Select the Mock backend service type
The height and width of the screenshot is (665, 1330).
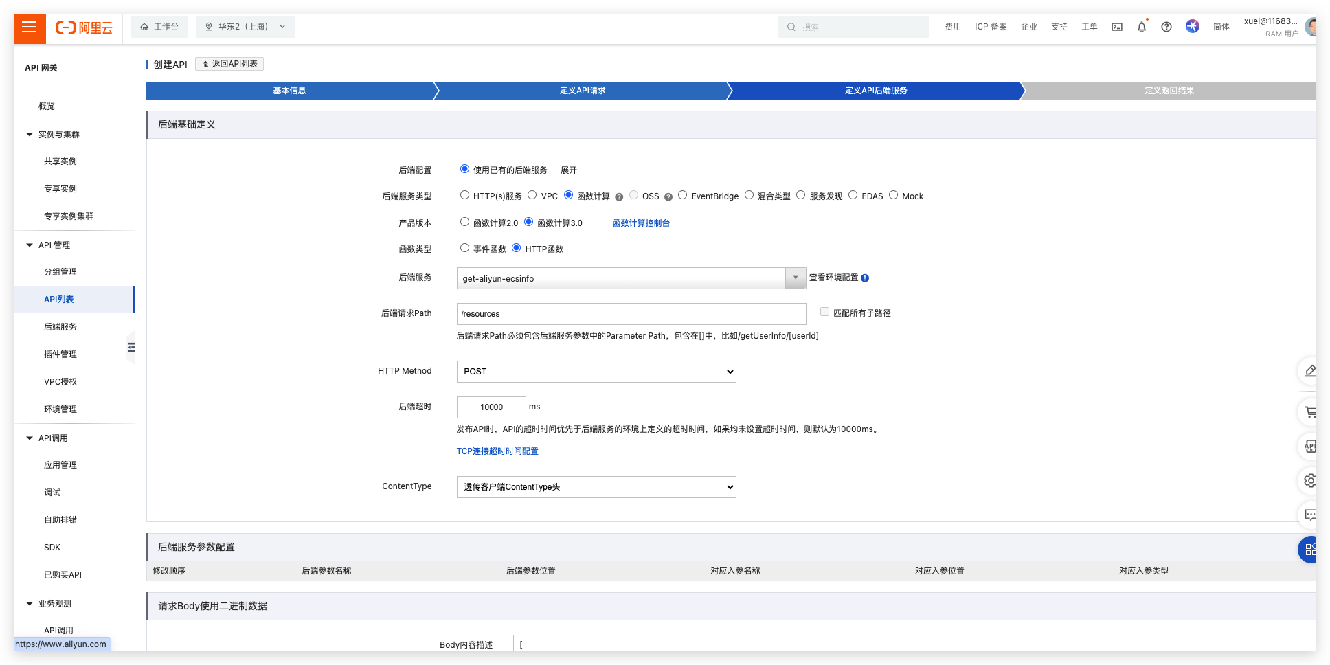894,195
